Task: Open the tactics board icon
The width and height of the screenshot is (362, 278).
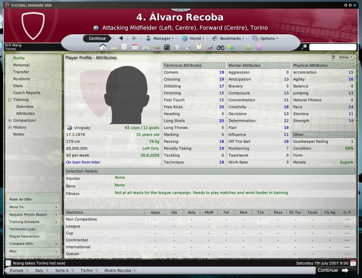Action: (167, 47)
